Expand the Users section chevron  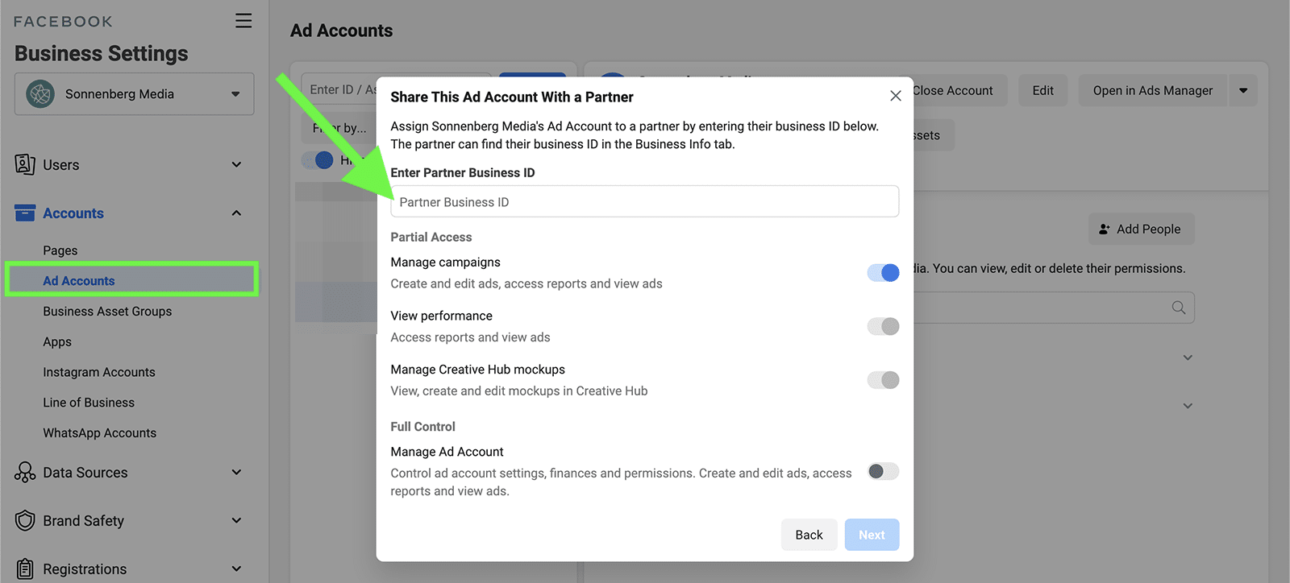point(236,164)
